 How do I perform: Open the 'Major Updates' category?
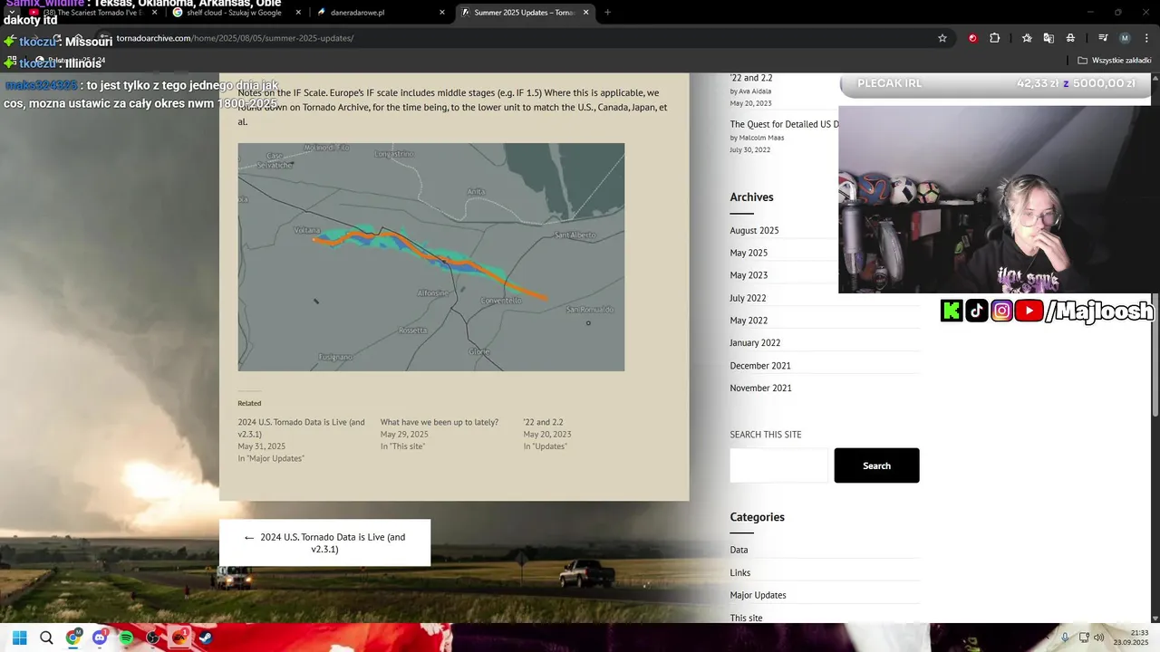coord(758,596)
